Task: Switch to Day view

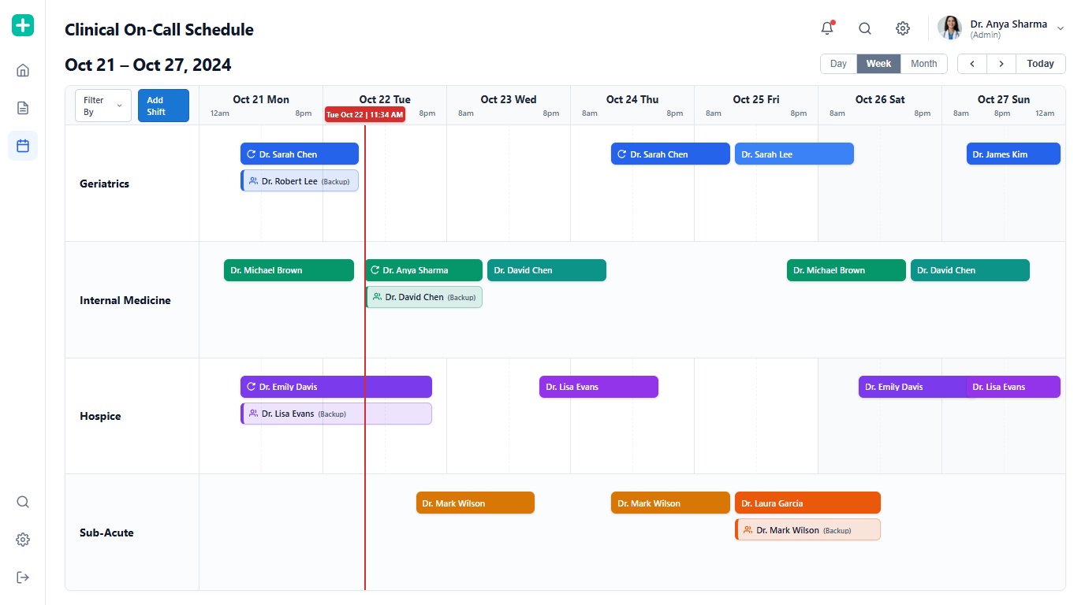Action: coord(838,64)
